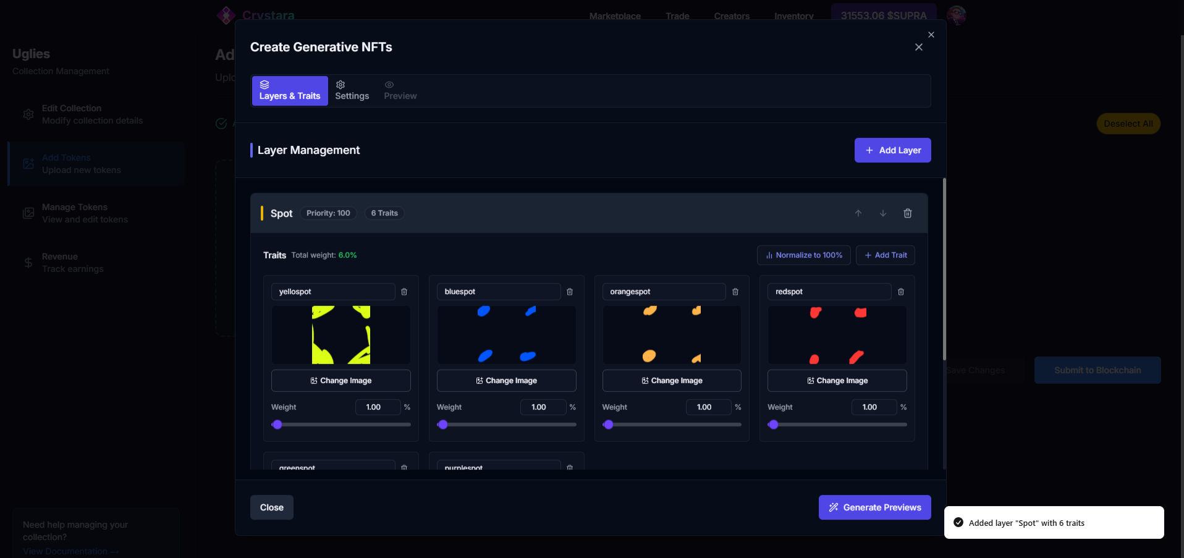
Task: Click the redspot trait image thumbnail
Action: tap(837, 335)
